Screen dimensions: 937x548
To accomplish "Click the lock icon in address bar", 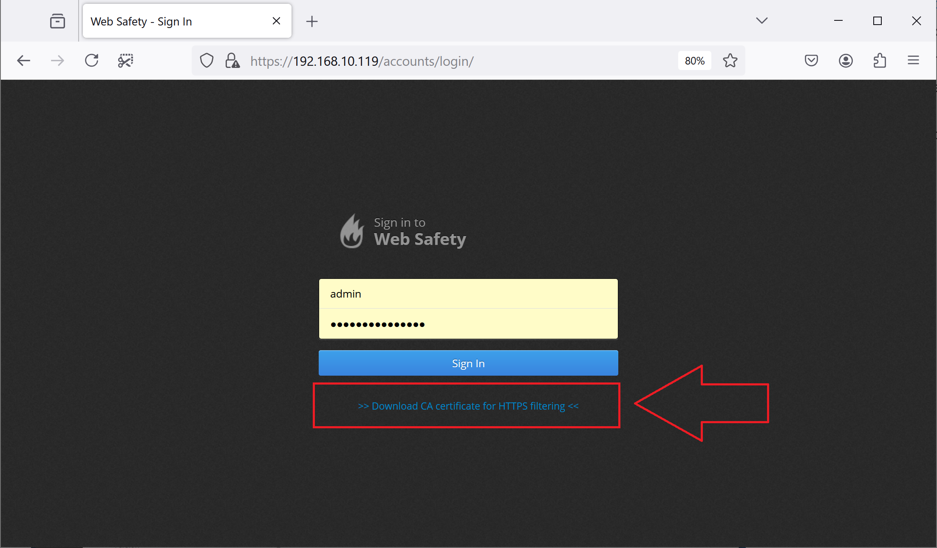I will click(x=232, y=61).
